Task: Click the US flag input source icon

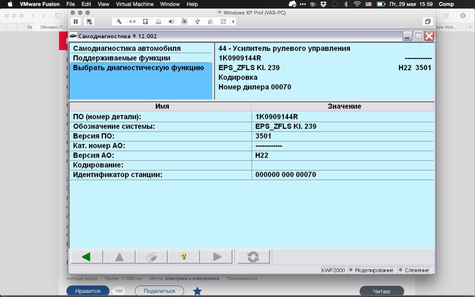Action: click(368, 4)
